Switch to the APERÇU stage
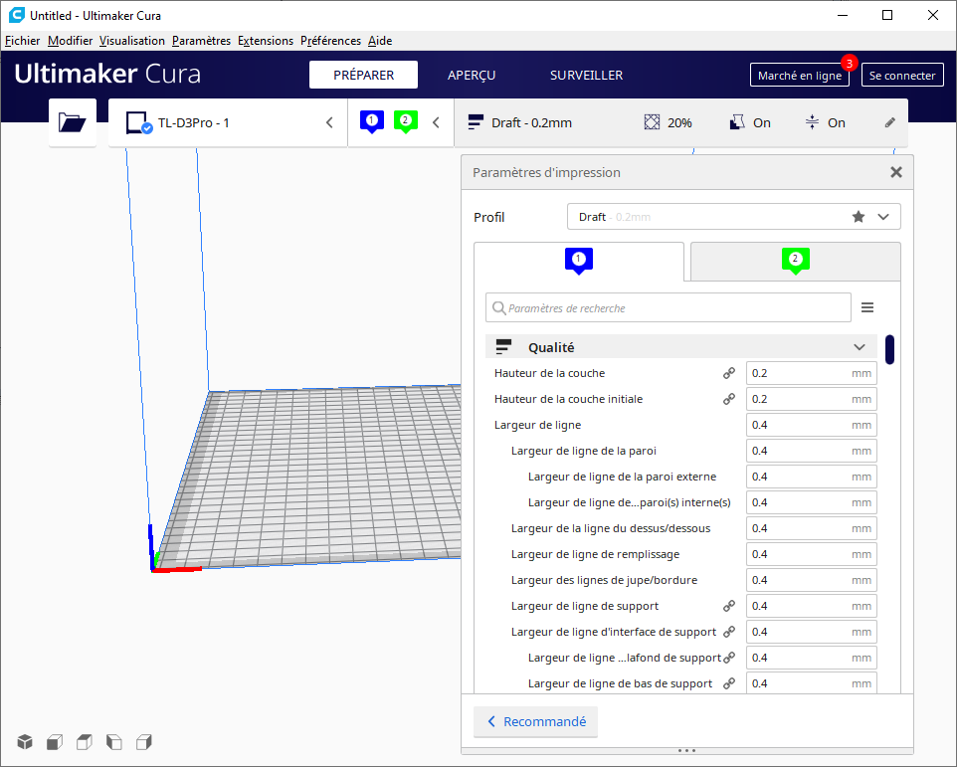 click(472, 75)
